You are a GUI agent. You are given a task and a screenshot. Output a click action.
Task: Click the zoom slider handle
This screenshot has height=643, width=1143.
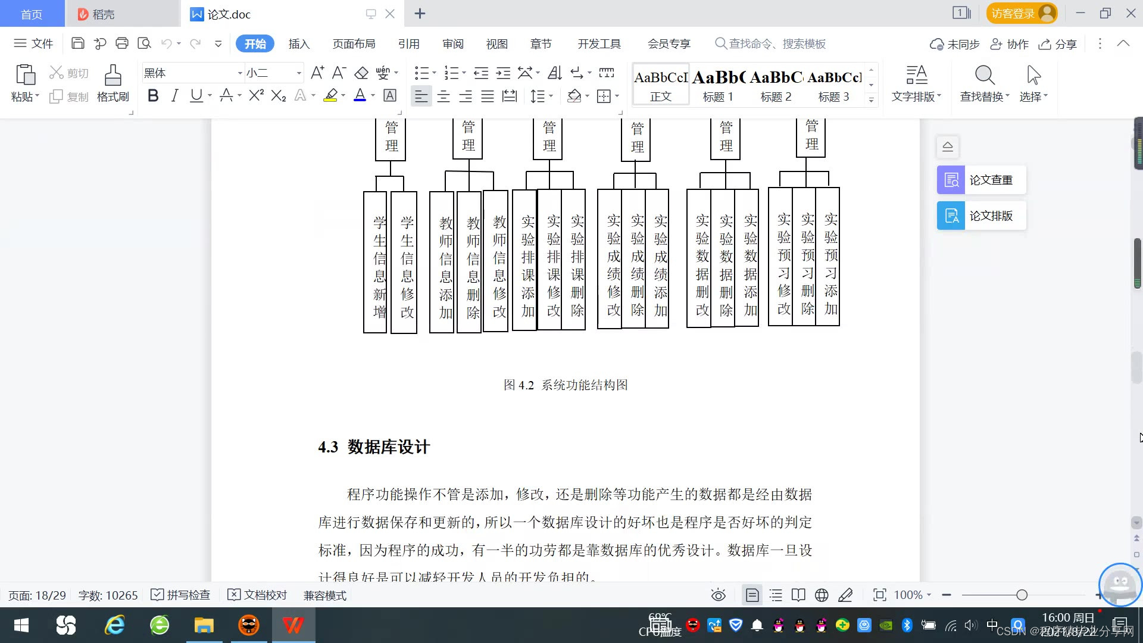[1022, 595]
